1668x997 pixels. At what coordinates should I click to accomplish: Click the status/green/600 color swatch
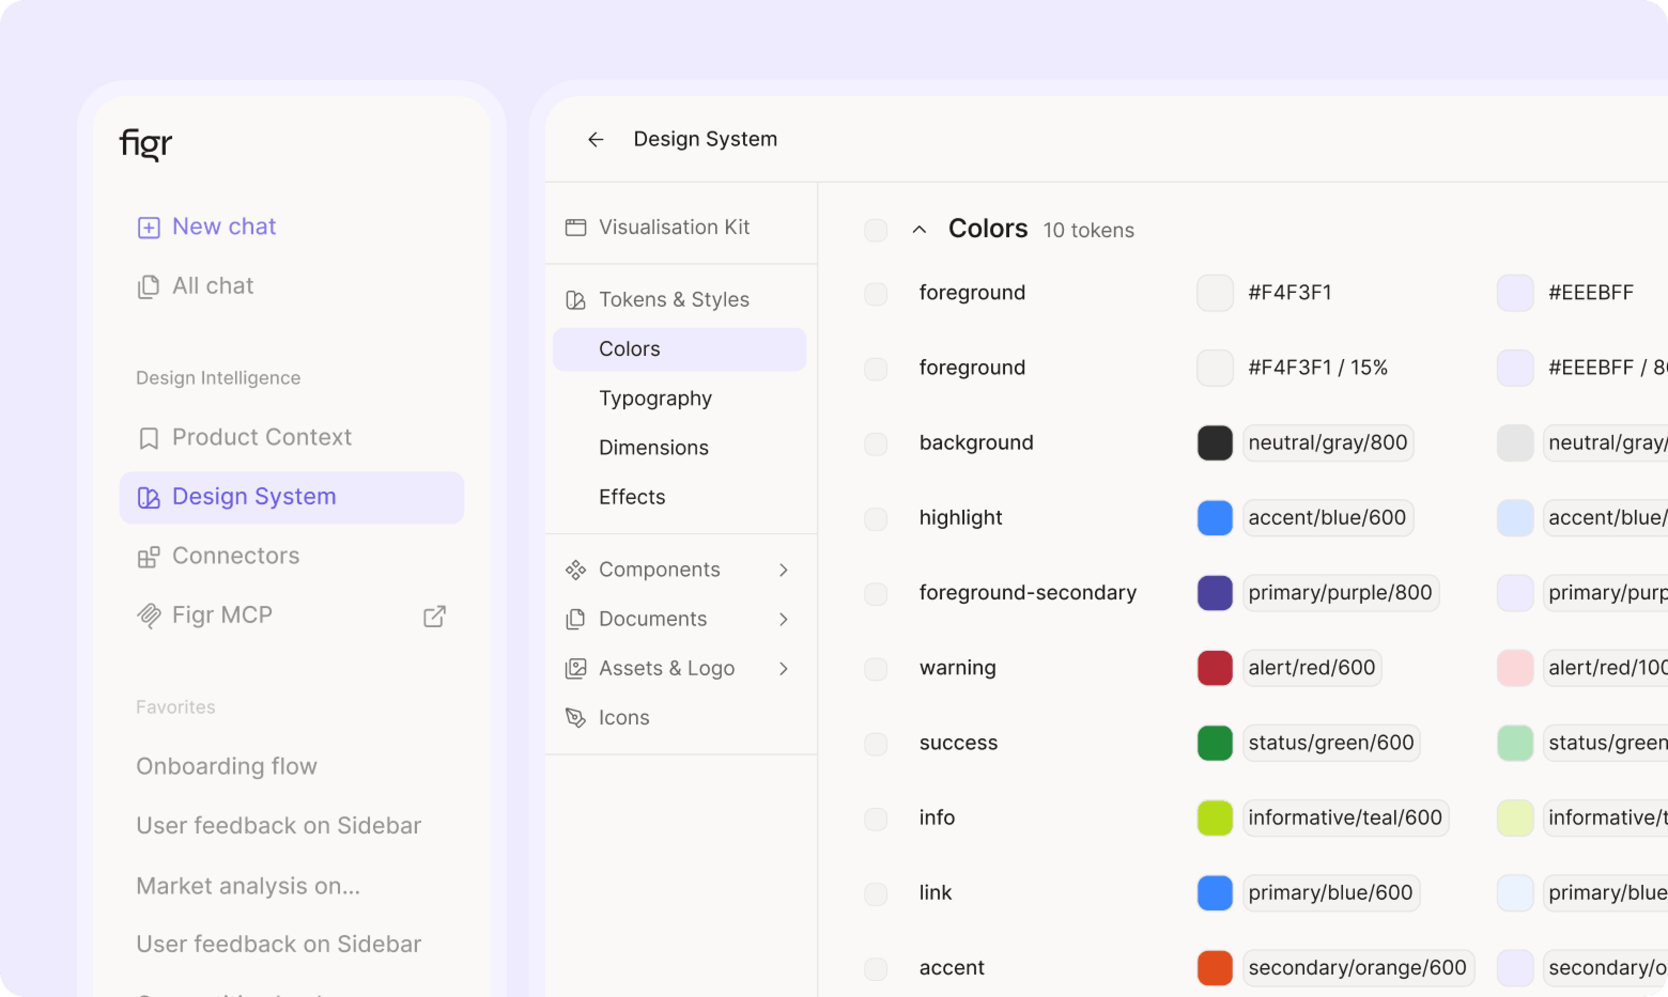point(1215,743)
